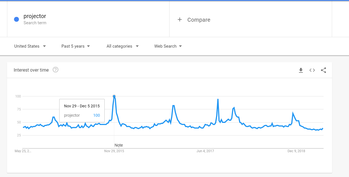Click the Nov 29, 2015 axis label
The height and width of the screenshot is (177, 349).
pos(114,151)
